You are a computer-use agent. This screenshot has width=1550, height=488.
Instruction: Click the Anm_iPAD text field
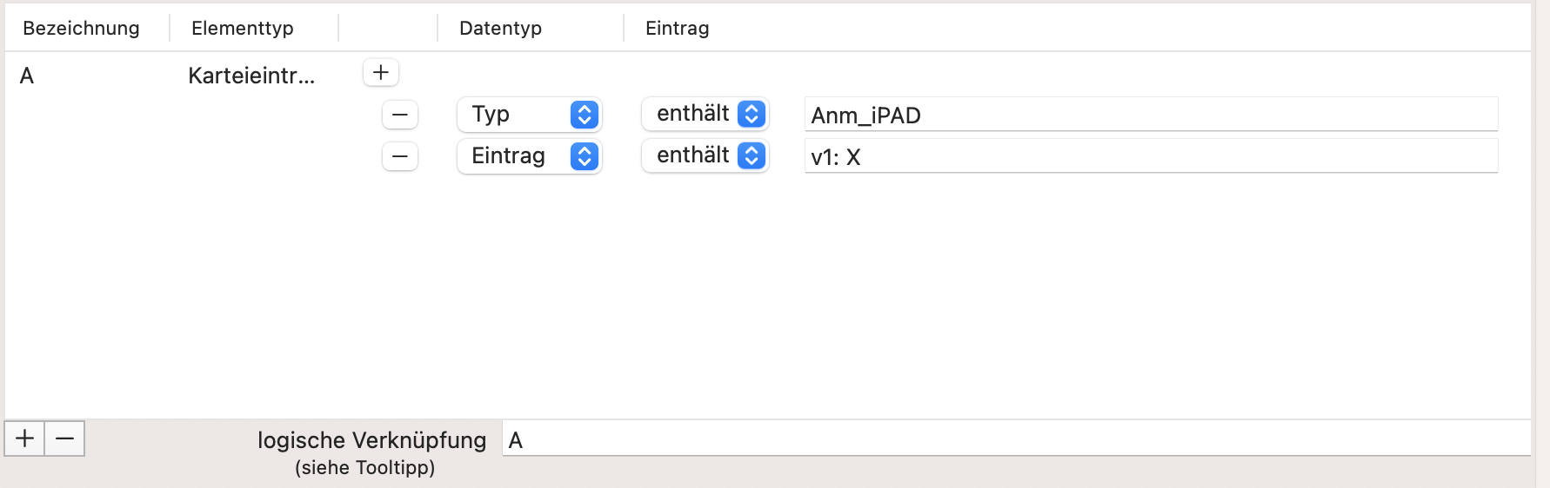(1151, 115)
